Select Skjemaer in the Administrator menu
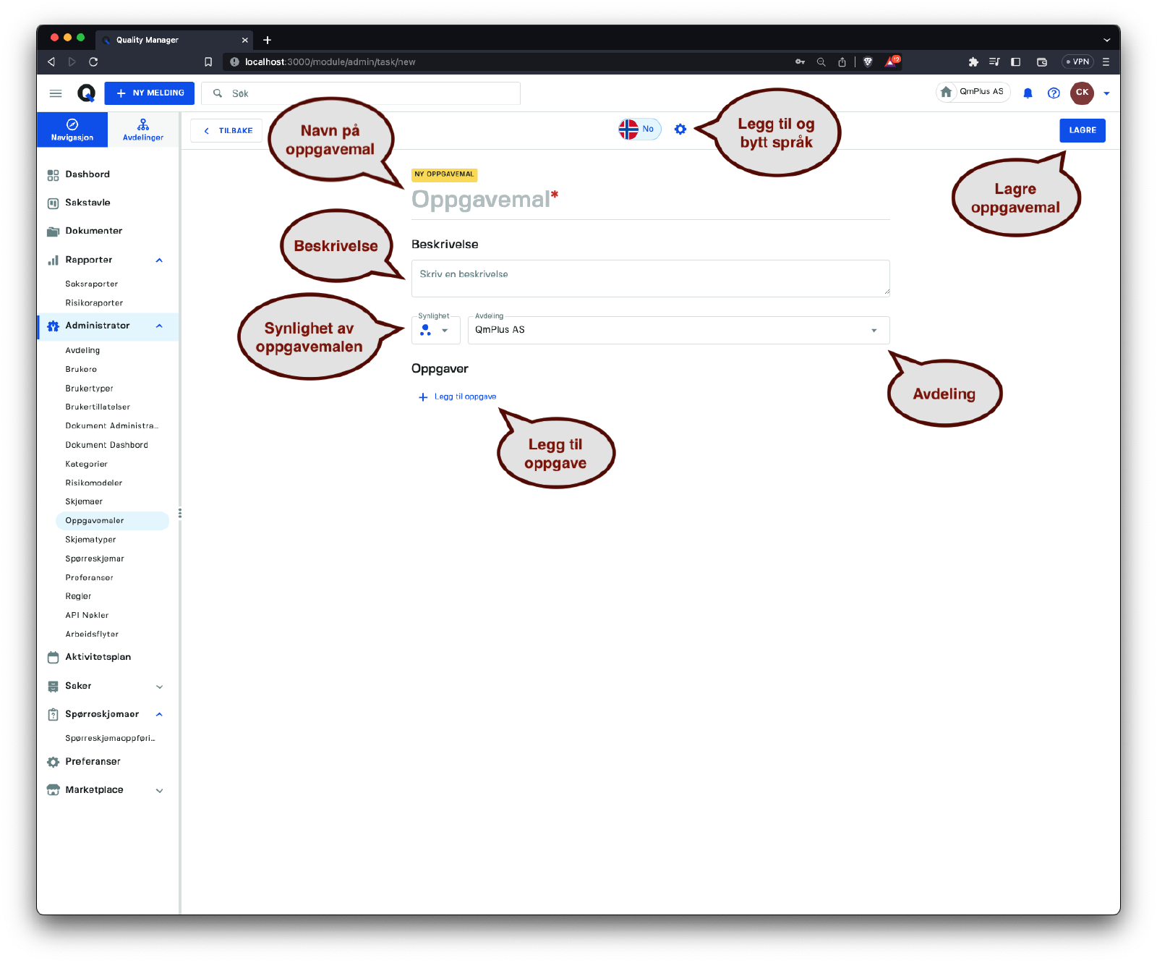 point(84,502)
